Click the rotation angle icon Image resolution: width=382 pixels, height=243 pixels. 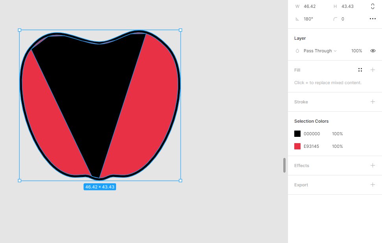(297, 19)
